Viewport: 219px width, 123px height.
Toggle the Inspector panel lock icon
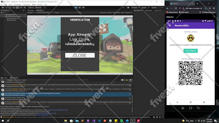pyautogui.click(x=161, y=10)
